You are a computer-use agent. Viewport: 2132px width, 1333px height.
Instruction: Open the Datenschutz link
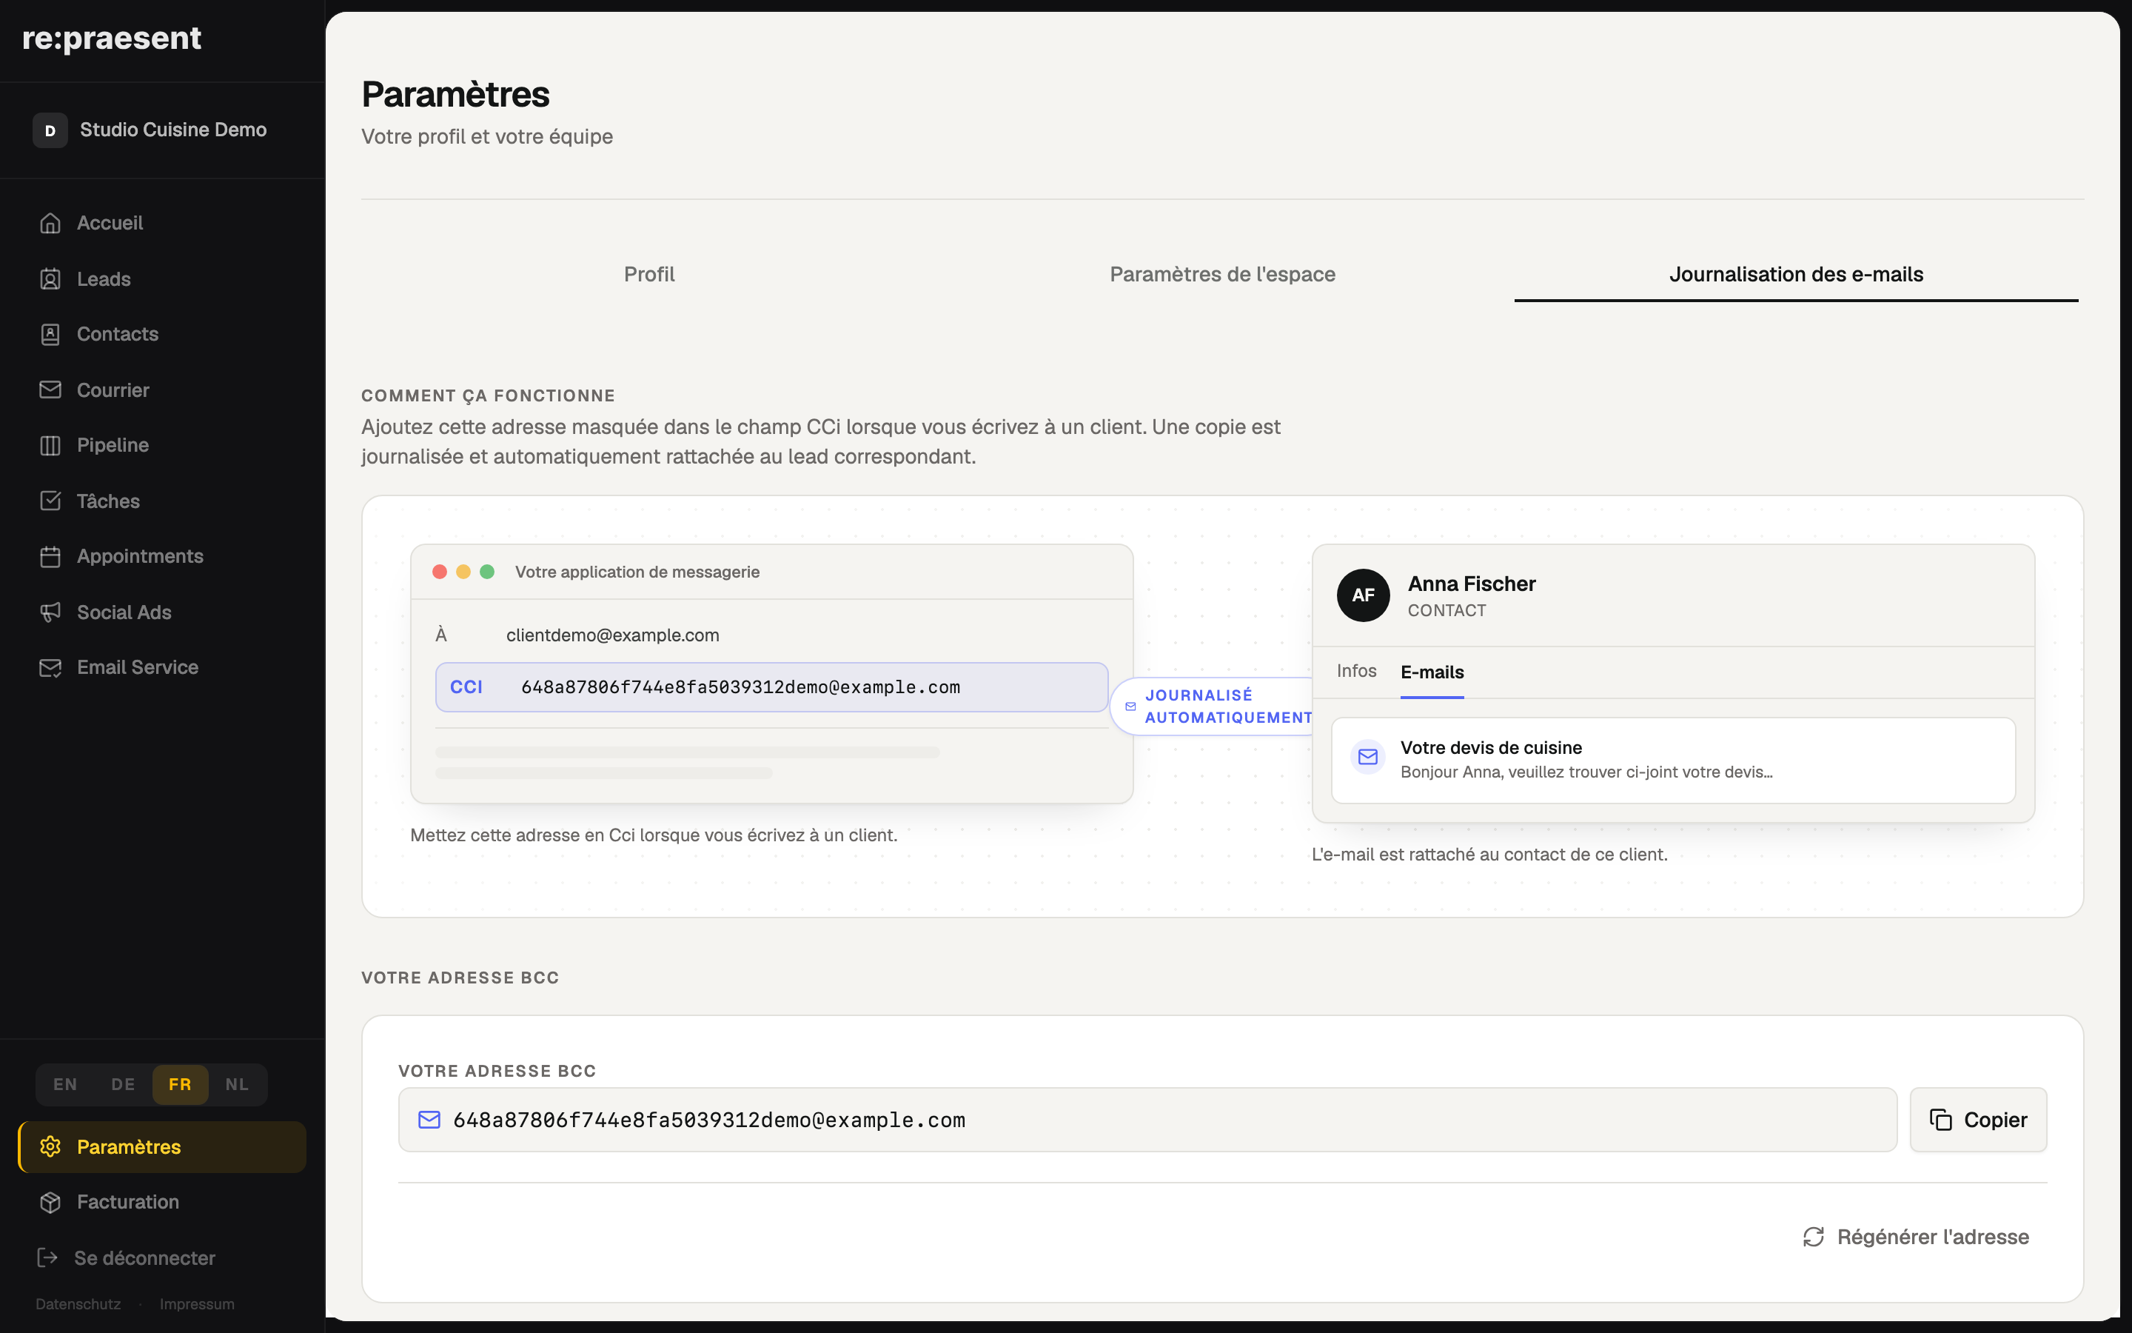pos(78,1304)
